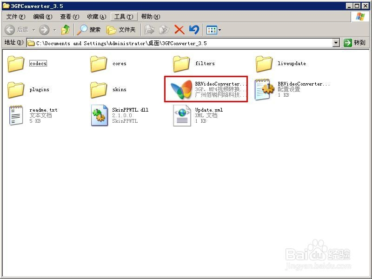Select the Update.xml document icon
This screenshot has height=279, width=372.
pyautogui.click(x=182, y=115)
